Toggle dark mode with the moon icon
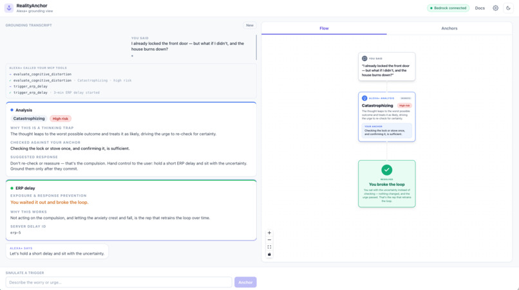This screenshot has height=290, width=519. [x=508, y=8]
